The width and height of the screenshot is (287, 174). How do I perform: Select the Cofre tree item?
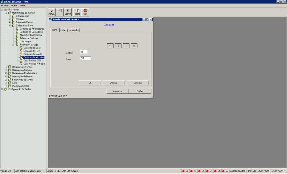[15, 83]
